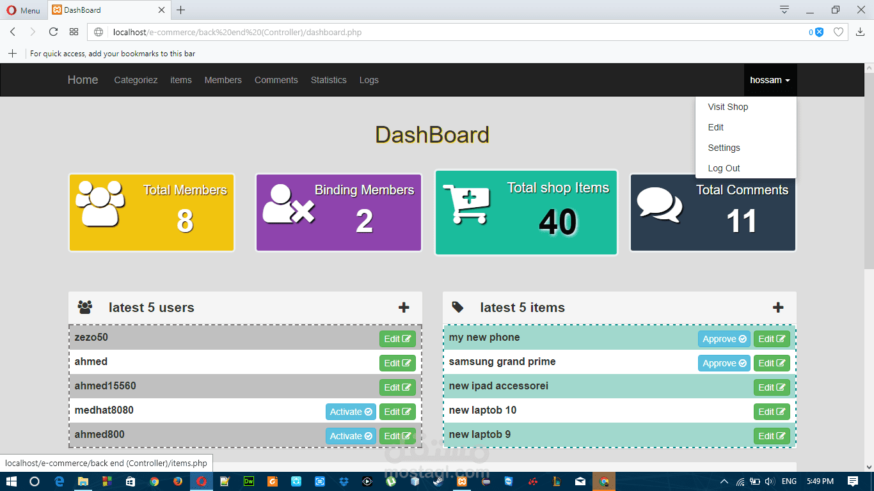Edit item my new phone

point(772,339)
